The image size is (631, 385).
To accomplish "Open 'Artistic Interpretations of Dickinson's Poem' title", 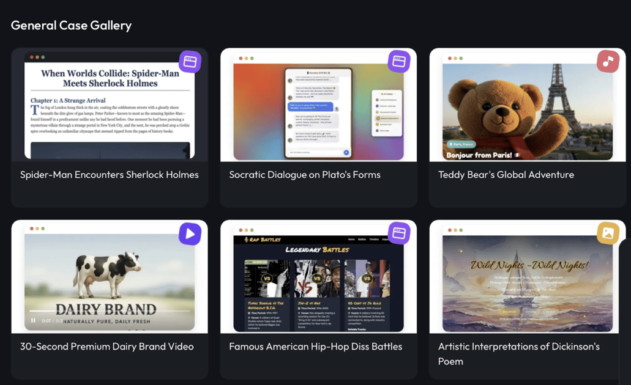I will (519, 354).
